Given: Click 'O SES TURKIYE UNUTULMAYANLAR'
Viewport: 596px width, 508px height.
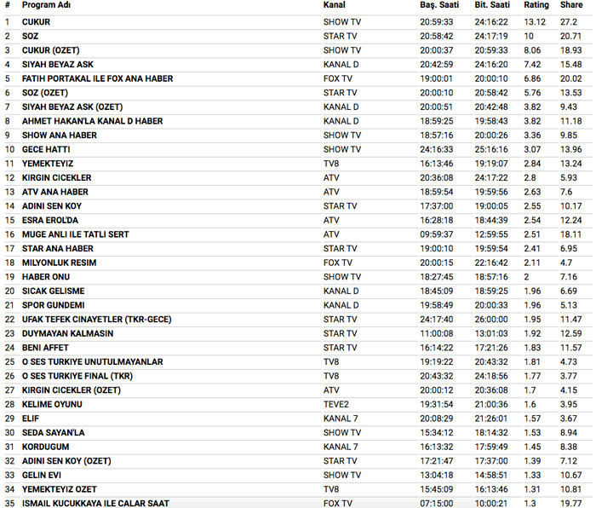Looking at the screenshot, I should pos(92,362).
